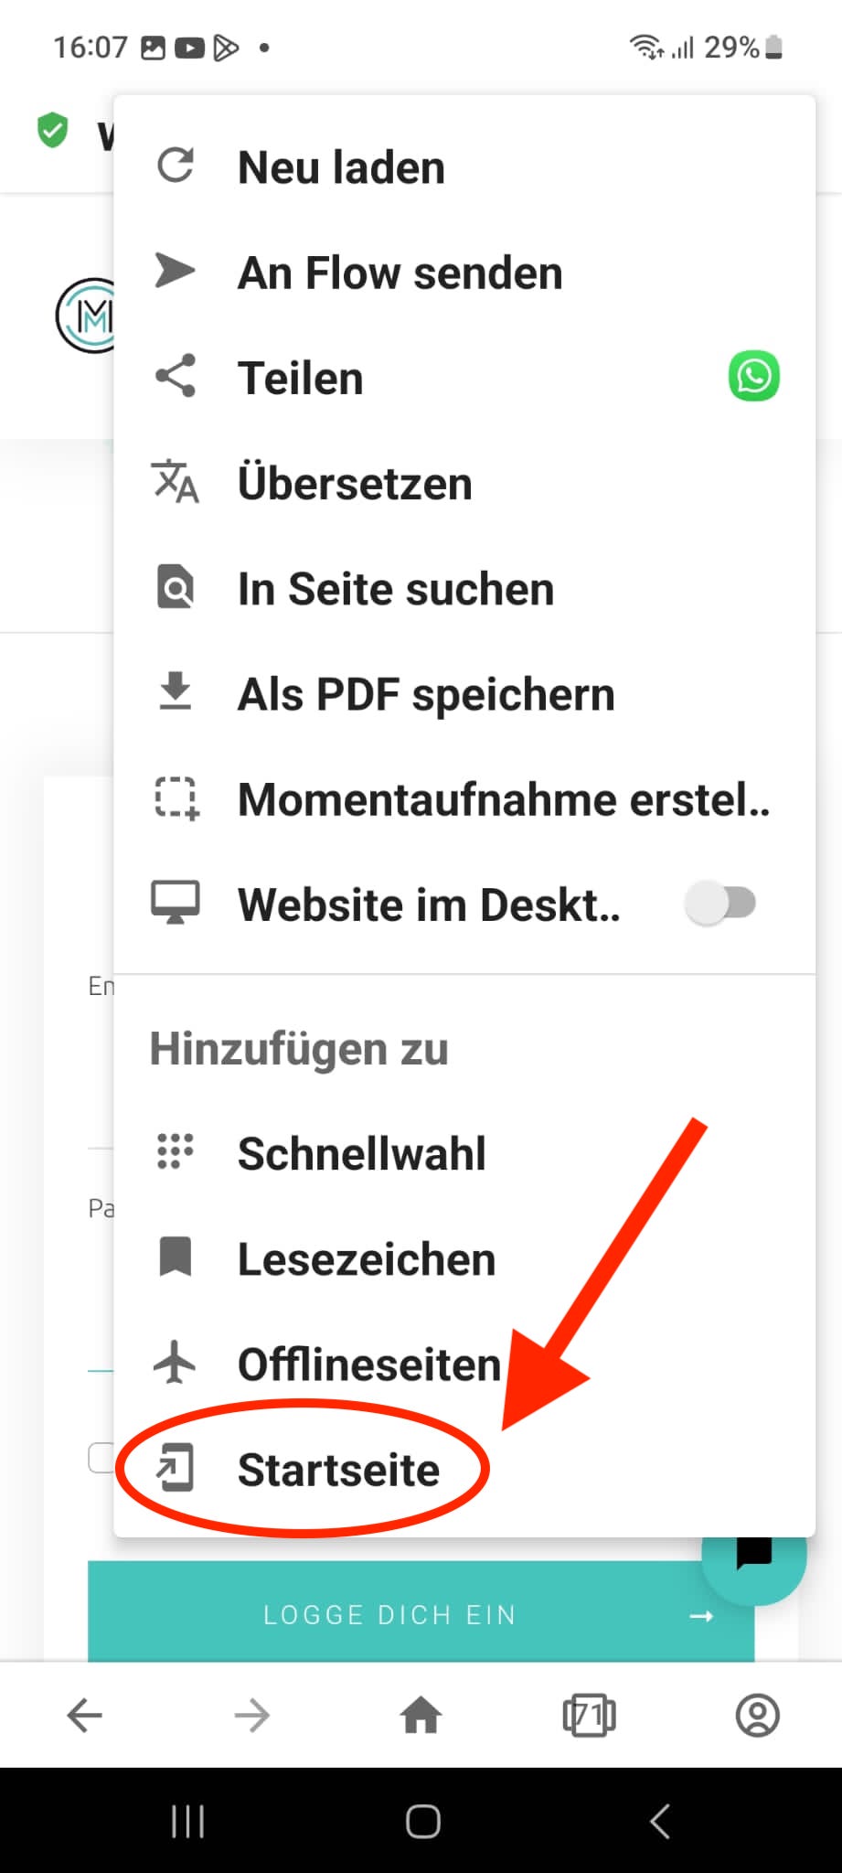The height and width of the screenshot is (1873, 842).
Task: Open the browser home page icon
Action: point(421,1716)
